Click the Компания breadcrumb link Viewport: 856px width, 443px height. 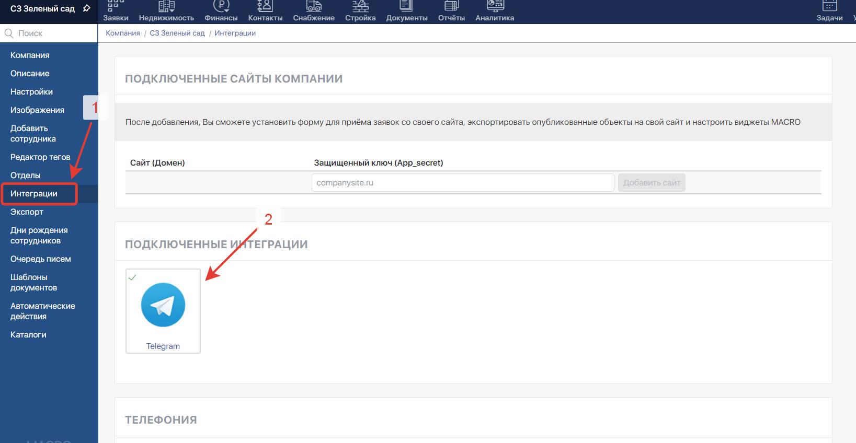123,33
